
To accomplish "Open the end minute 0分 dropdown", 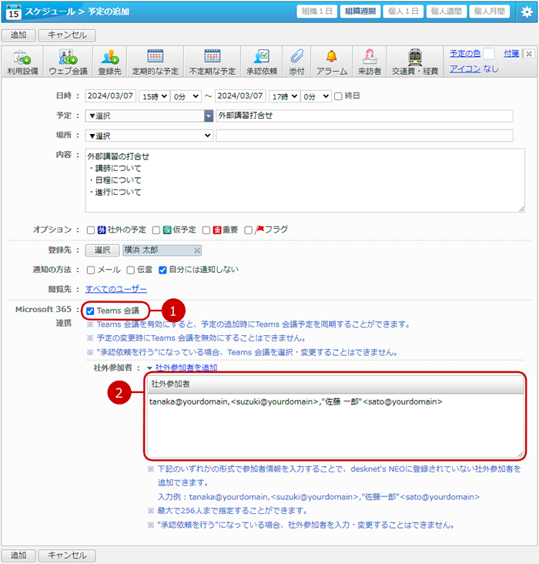I will point(316,96).
